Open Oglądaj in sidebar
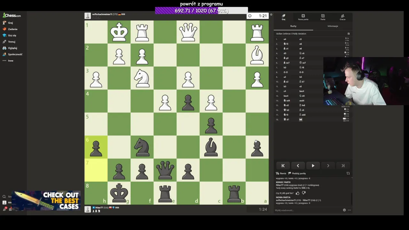The width and height of the screenshot is (409, 230). 10,48
